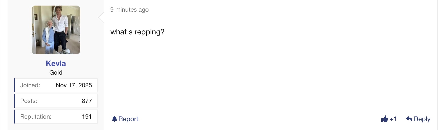Click the bell icon beside Report
This screenshot has height=130, width=442.
[114, 119]
